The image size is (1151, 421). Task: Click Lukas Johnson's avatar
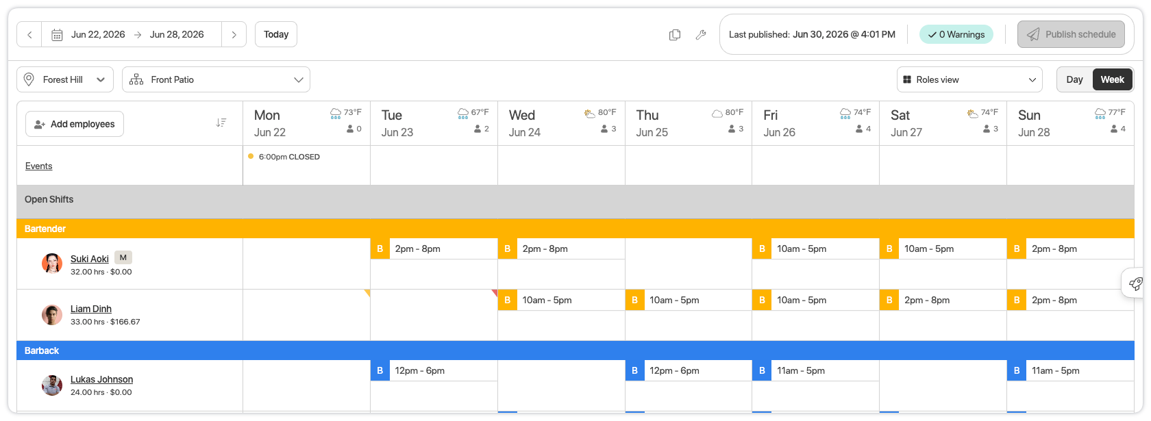(x=52, y=385)
